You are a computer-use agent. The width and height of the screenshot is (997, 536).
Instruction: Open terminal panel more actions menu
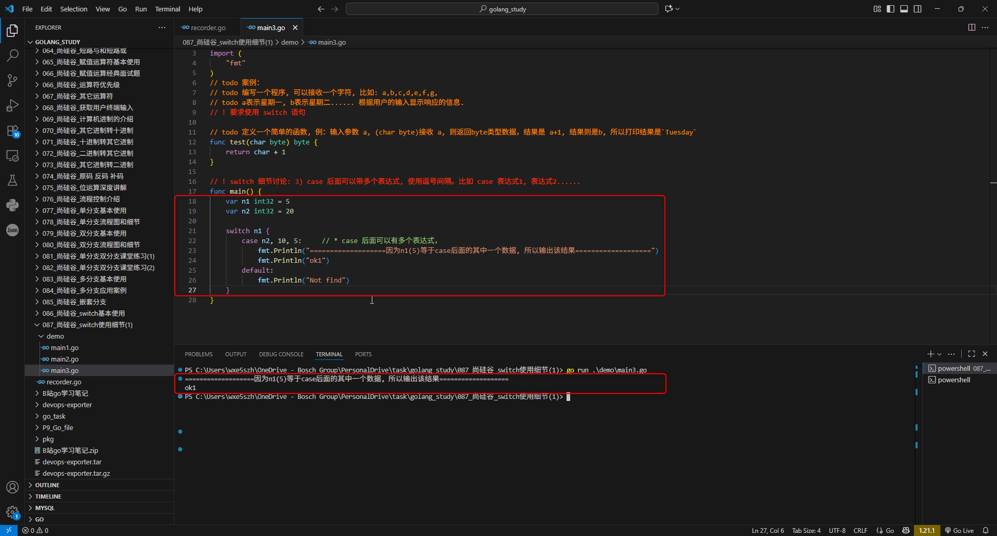pyautogui.click(x=951, y=354)
